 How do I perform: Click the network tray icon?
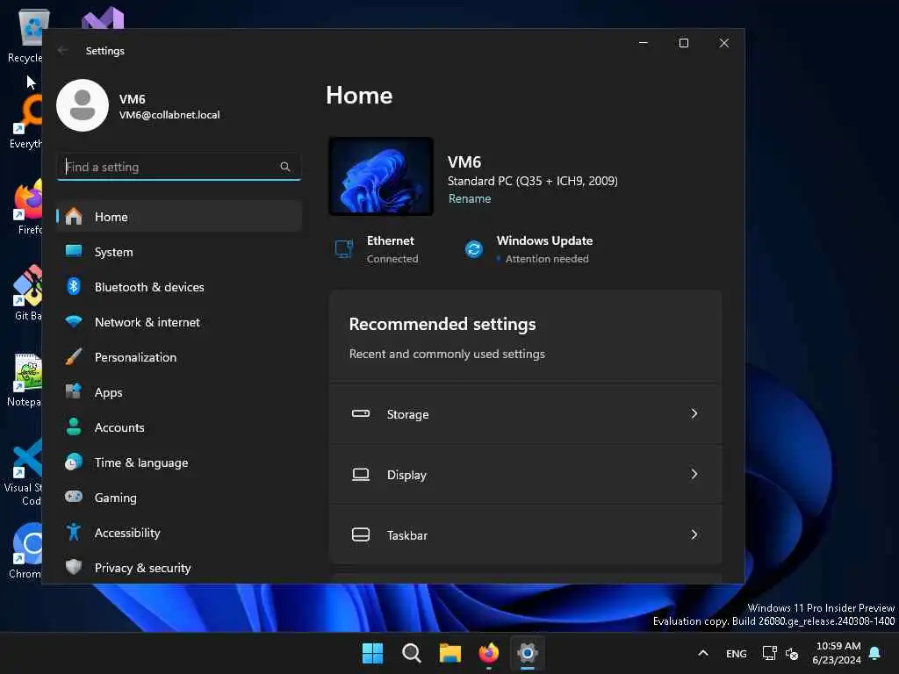tap(769, 653)
